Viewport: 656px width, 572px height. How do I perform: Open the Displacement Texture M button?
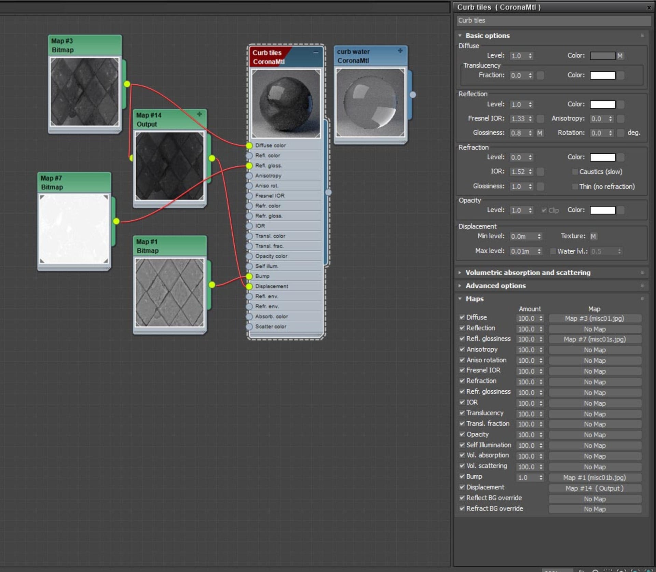click(593, 236)
